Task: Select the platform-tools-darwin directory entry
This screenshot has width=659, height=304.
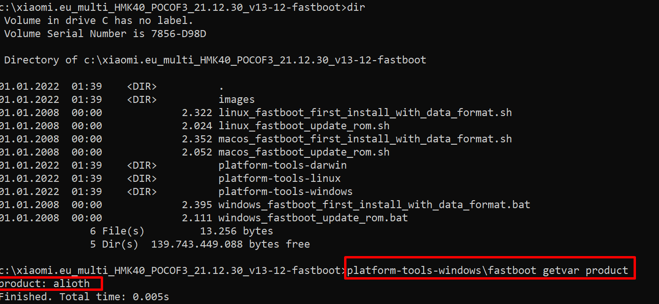Action: pyautogui.click(x=282, y=165)
